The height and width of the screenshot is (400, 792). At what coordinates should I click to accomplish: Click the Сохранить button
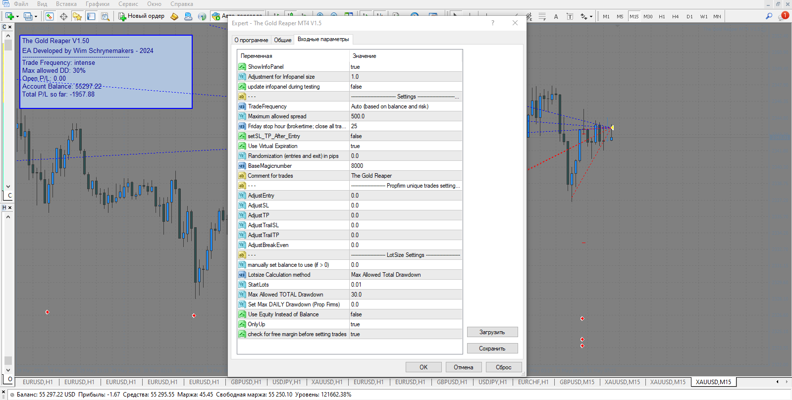point(492,349)
